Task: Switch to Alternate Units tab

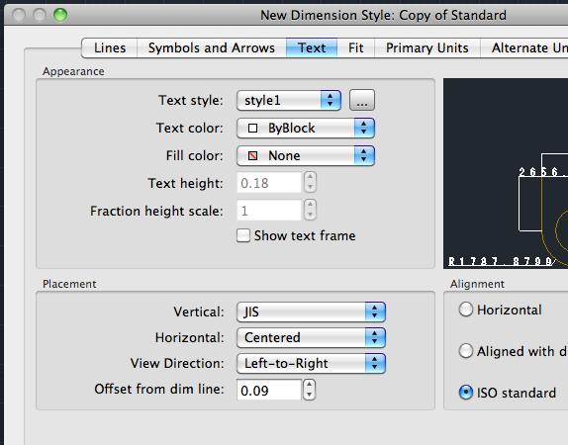Action: click(524, 47)
